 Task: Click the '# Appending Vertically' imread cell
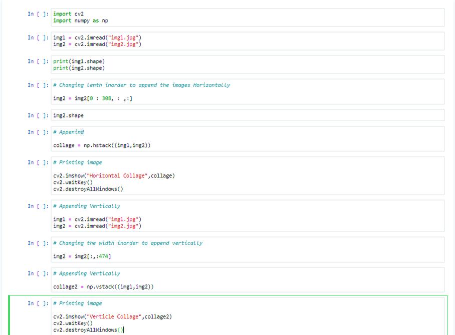[248, 216]
